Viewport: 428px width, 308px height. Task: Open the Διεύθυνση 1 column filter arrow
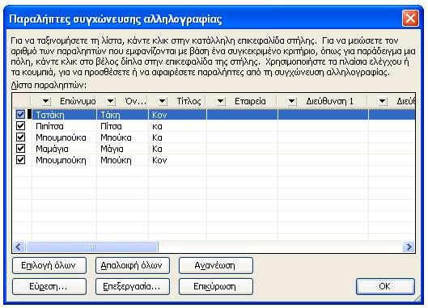pyautogui.click(x=292, y=102)
